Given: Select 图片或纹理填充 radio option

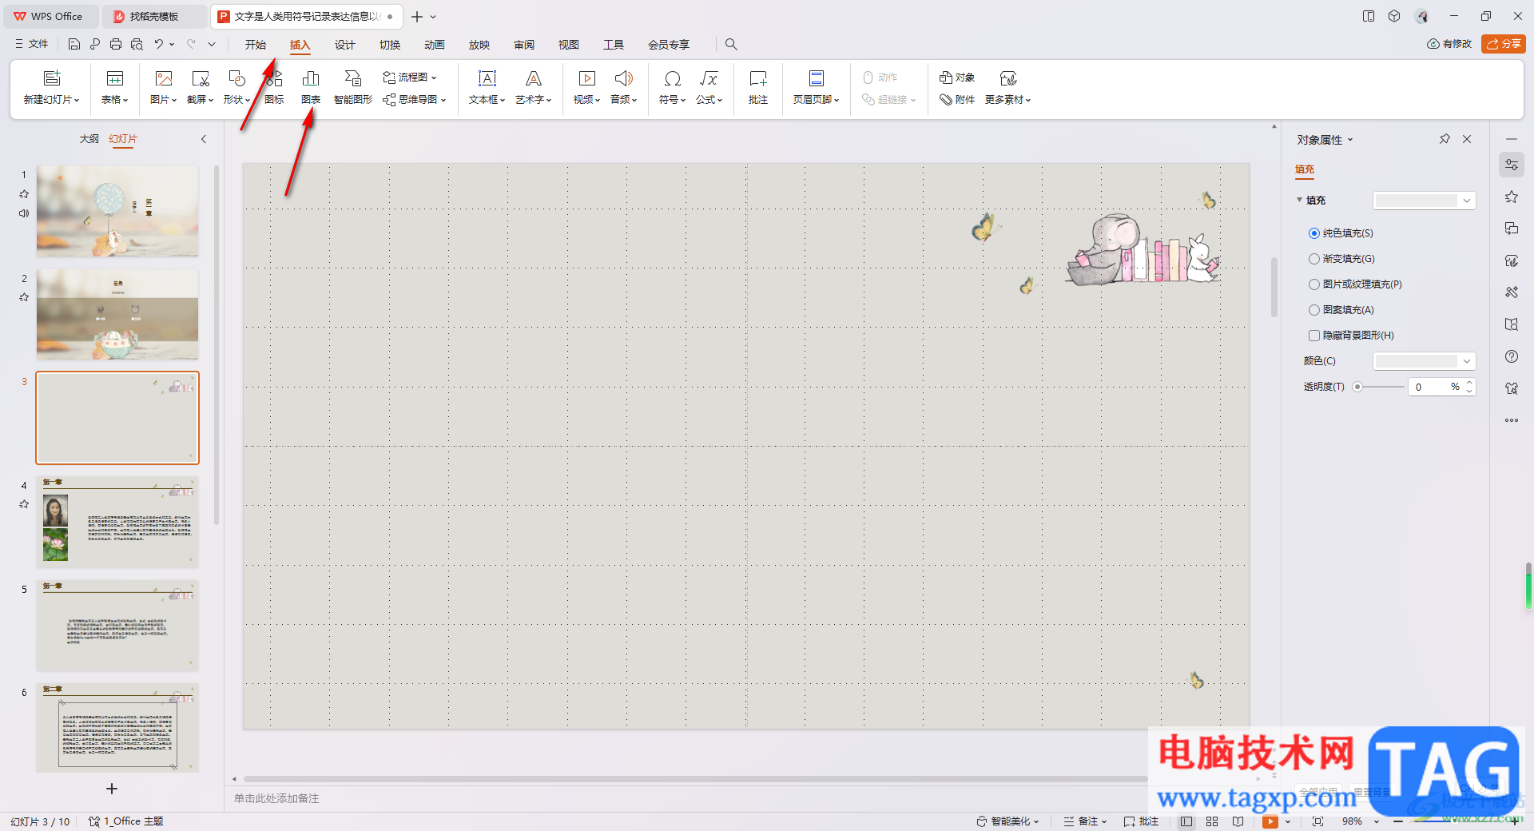Looking at the screenshot, I should [x=1314, y=284].
